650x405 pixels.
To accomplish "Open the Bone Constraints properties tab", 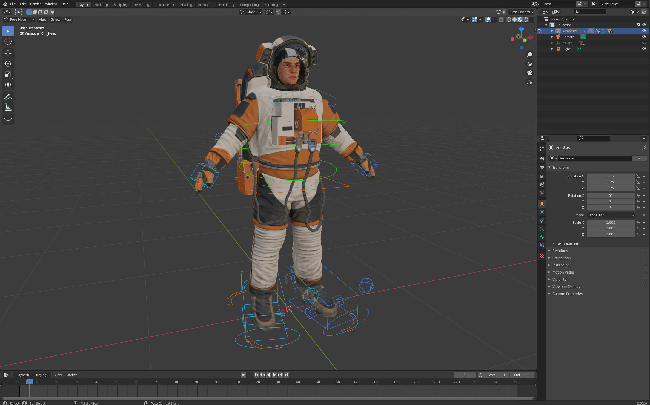I will click(542, 245).
